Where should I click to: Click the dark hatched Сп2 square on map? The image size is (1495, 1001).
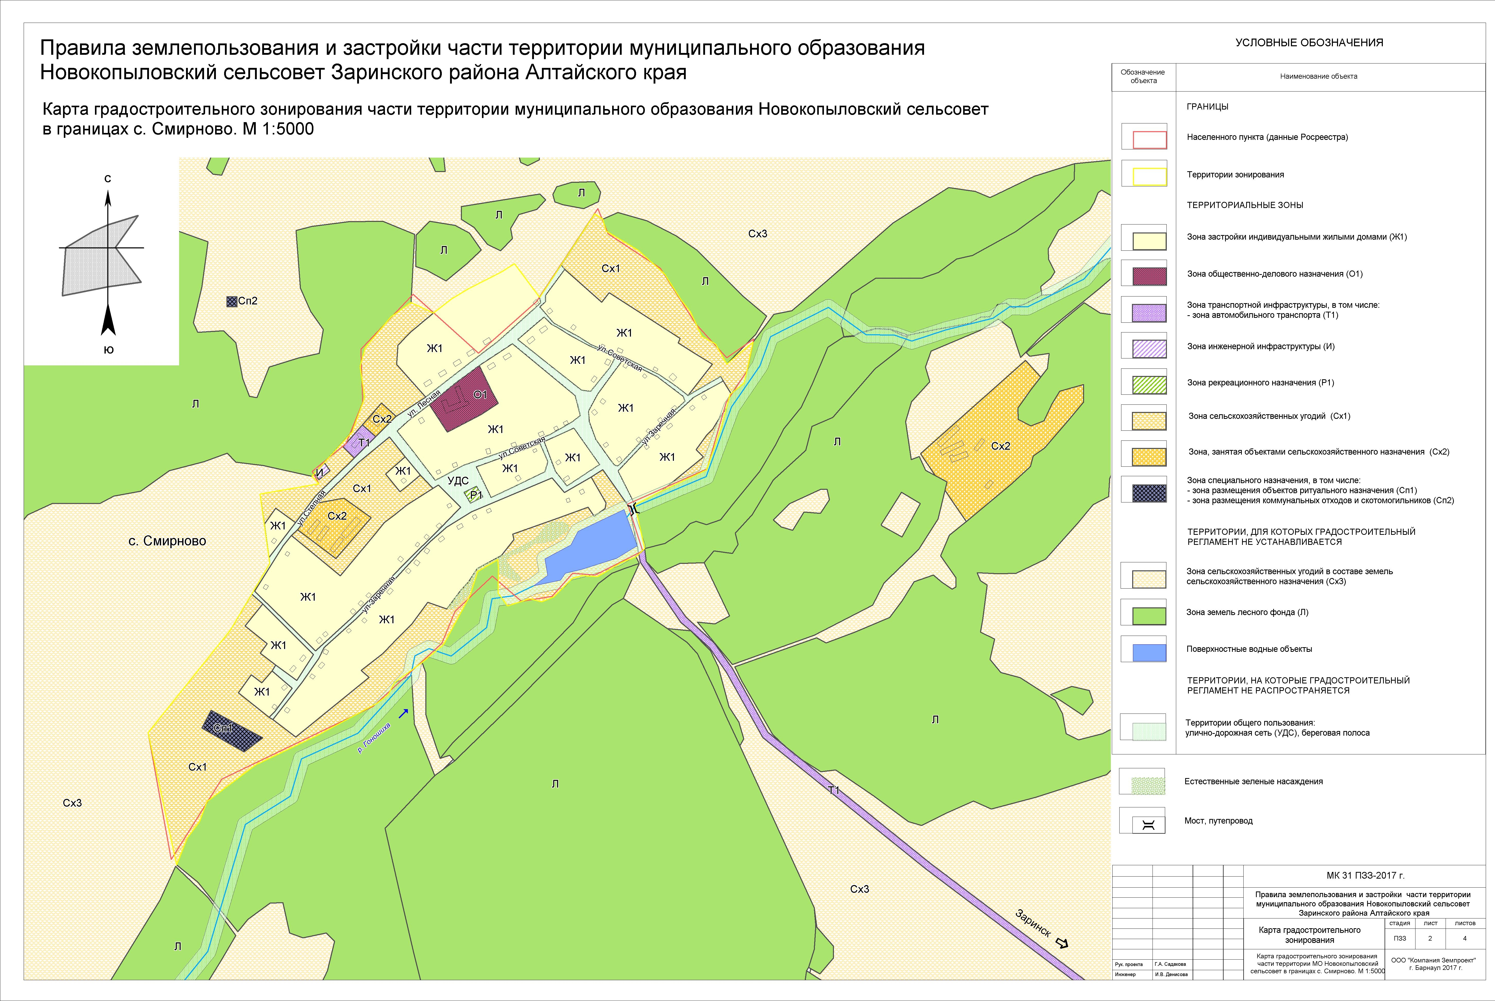pos(232,301)
